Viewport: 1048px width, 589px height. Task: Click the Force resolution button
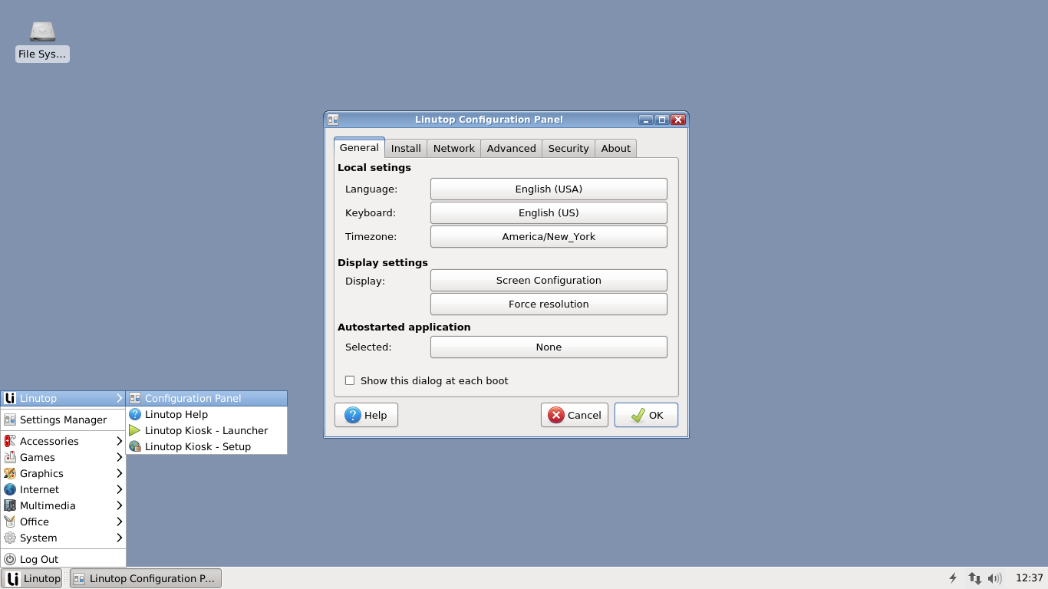pos(549,304)
